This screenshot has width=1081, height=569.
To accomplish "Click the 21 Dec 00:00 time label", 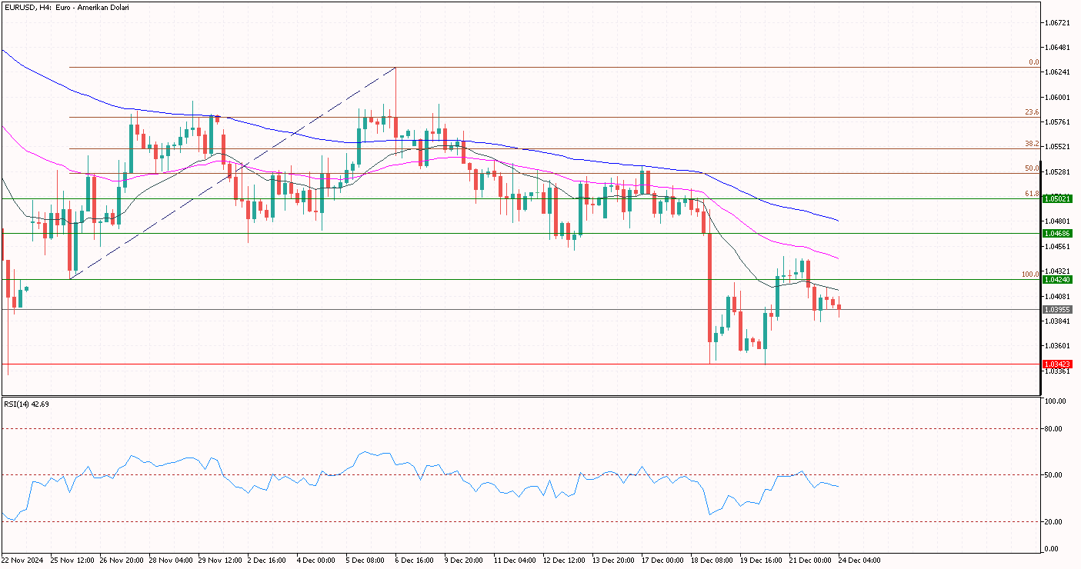I will [810, 561].
